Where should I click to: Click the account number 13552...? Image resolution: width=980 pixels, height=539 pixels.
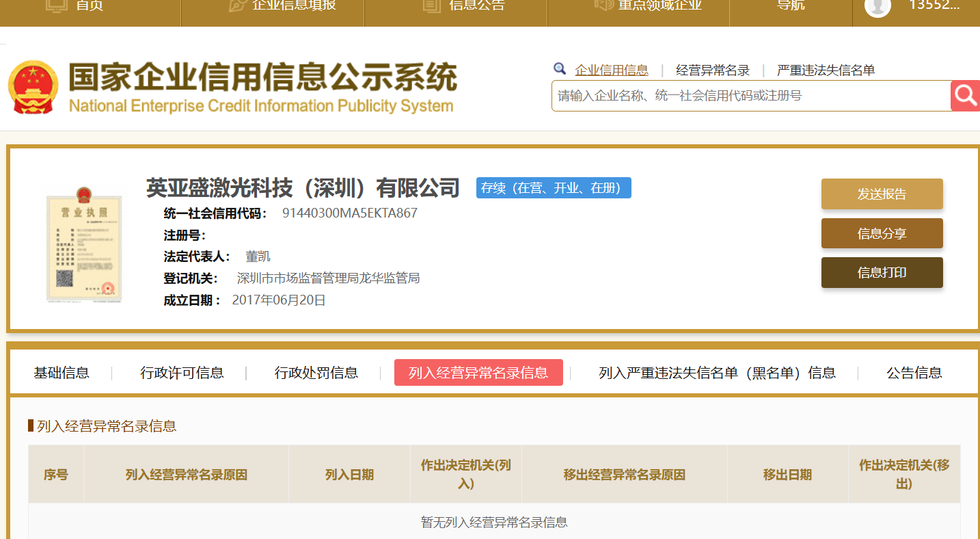click(934, 5)
